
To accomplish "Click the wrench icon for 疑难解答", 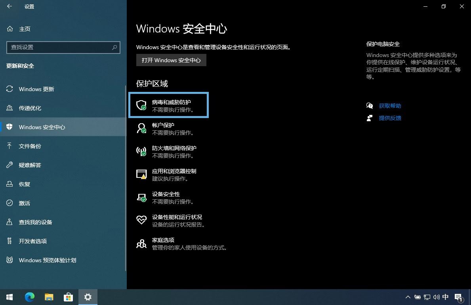I will pyautogui.click(x=10, y=165).
